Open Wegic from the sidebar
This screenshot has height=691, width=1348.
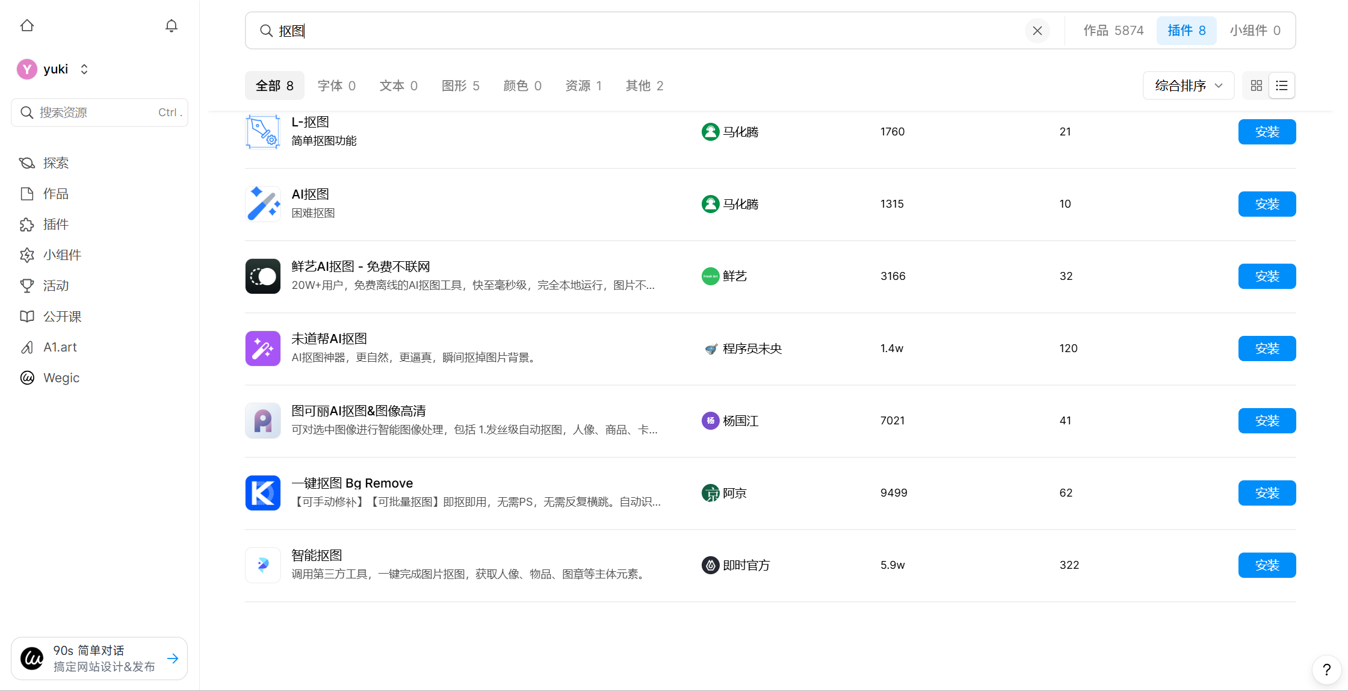[x=61, y=378]
